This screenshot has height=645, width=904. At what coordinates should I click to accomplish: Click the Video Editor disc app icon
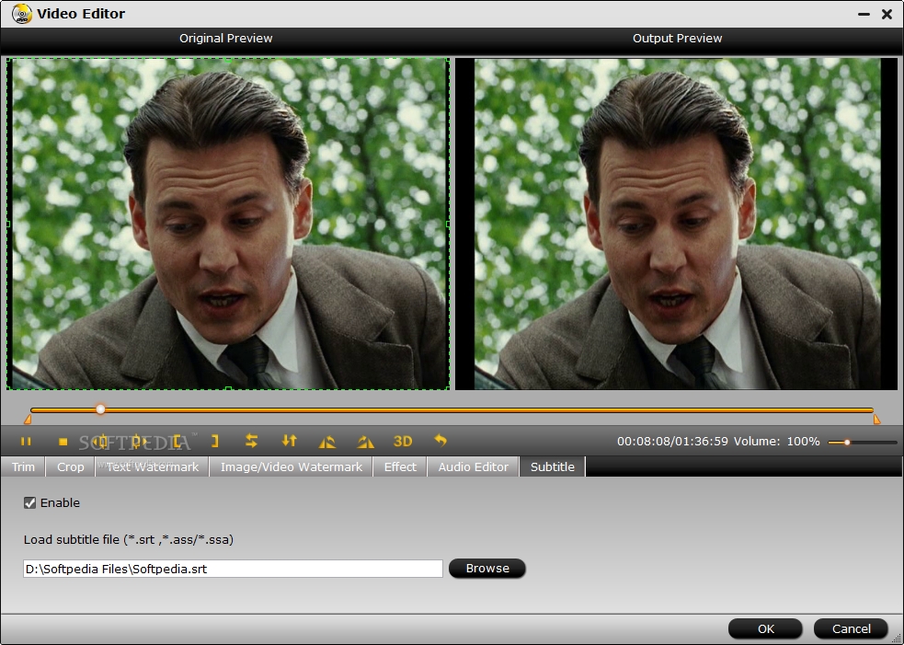tap(22, 13)
